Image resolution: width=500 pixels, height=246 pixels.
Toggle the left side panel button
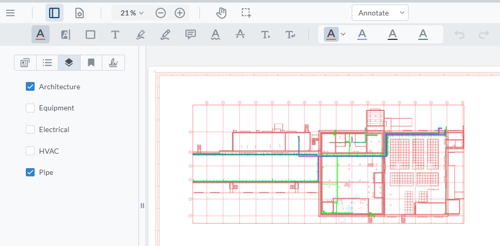(x=54, y=13)
